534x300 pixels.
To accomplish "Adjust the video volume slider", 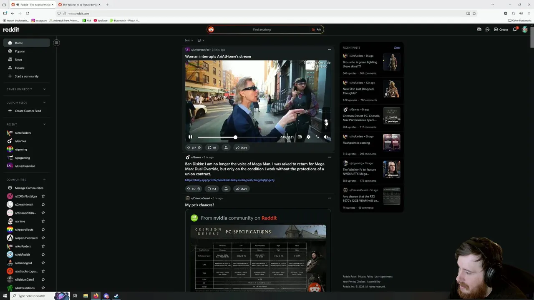I will (x=326, y=120).
